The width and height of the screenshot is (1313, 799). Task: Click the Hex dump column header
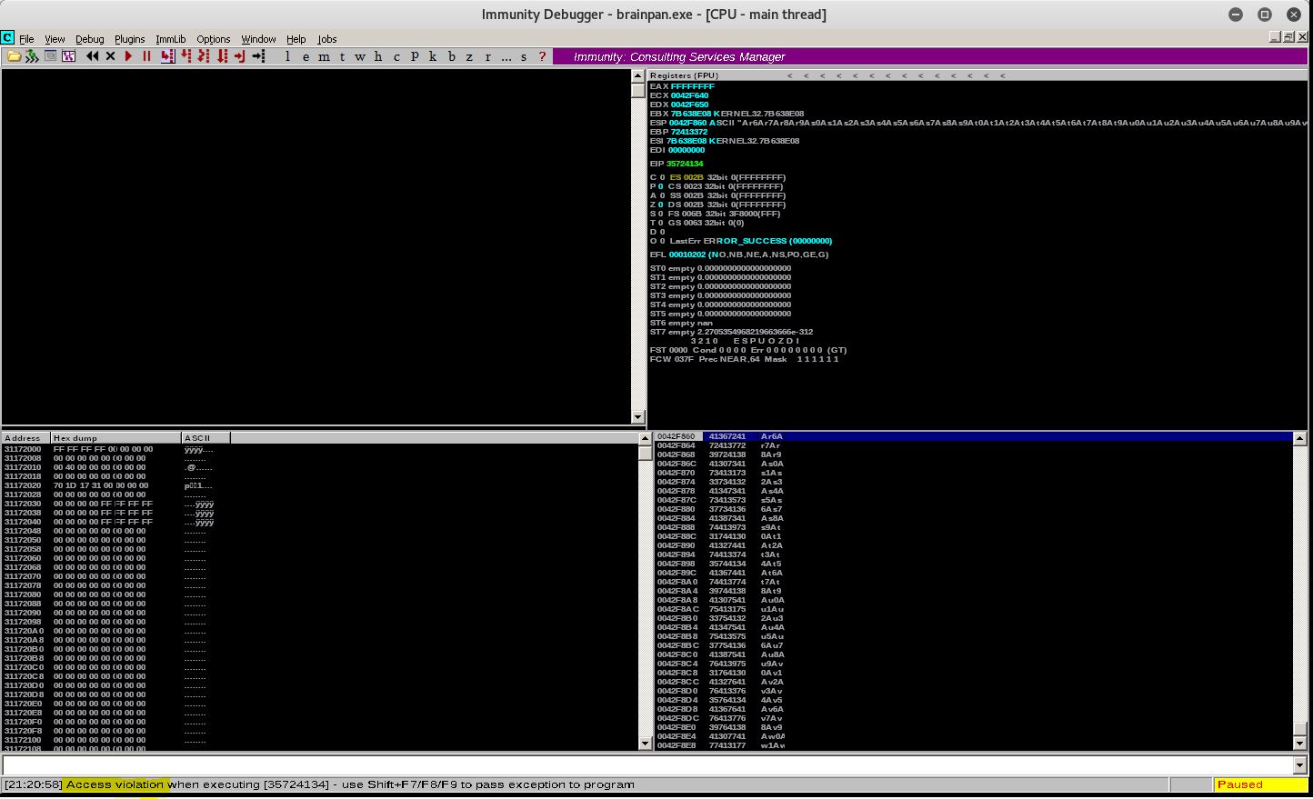tap(116, 438)
